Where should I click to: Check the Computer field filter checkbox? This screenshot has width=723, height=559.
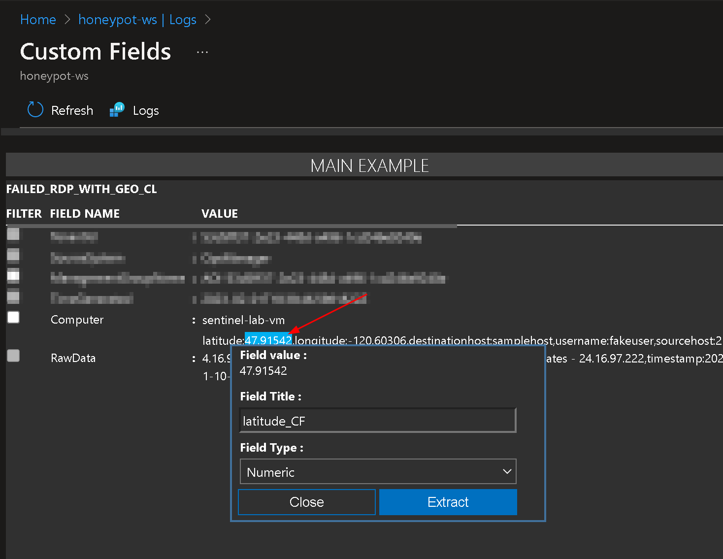(13, 317)
